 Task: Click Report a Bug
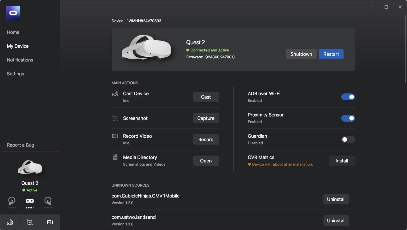[x=20, y=145]
